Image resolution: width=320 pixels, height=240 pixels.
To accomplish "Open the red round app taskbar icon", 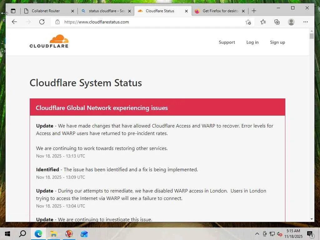I will click(x=69, y=234).
